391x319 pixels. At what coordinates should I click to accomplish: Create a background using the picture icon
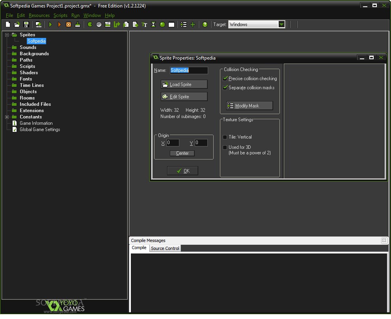108,24
